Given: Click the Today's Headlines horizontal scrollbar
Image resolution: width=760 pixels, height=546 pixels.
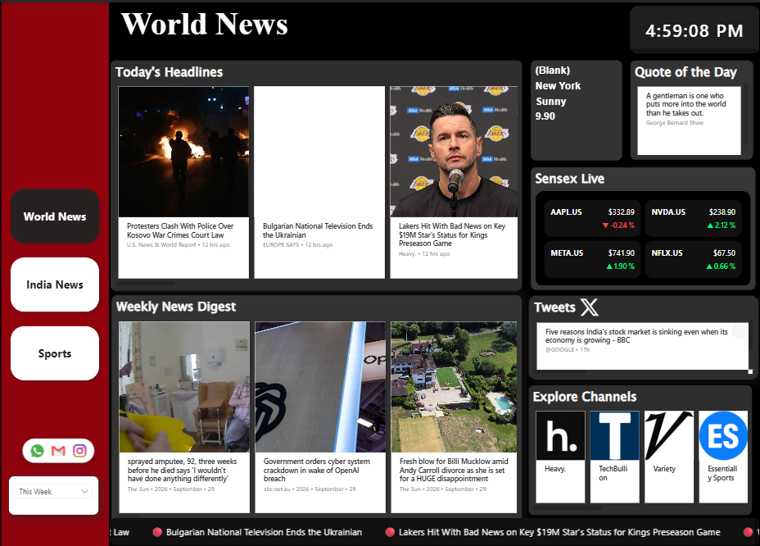Looking at the screenshot, I should 146,283.
